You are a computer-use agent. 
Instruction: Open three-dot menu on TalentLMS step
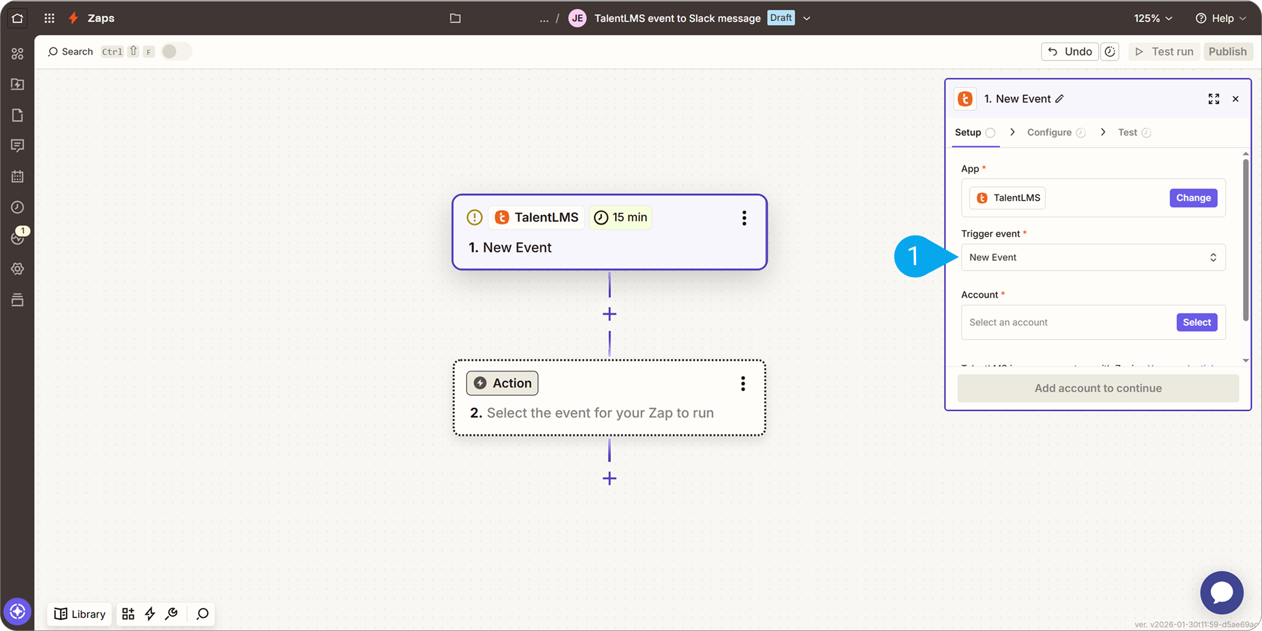point(744,218)
